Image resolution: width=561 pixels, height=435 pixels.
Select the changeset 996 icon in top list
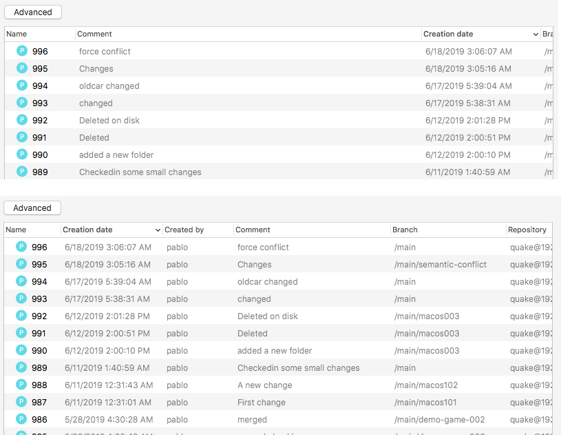[22, 51]
